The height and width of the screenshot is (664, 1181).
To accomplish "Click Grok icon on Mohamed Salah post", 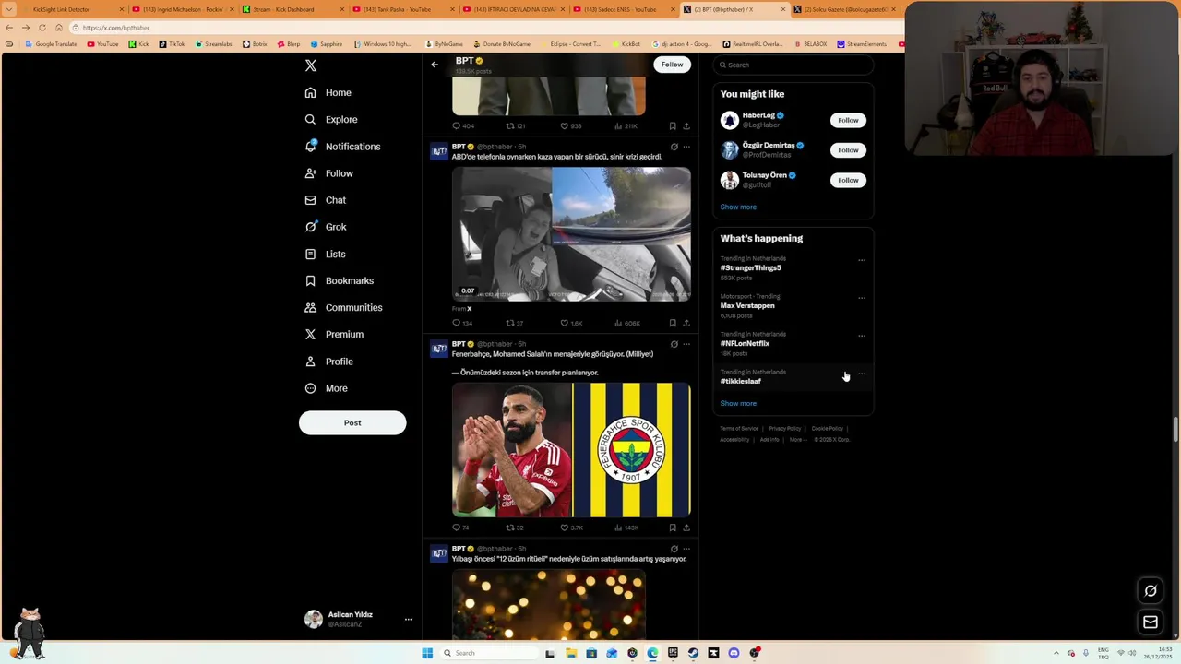I will pyautogui.click(x=674, y=344).
